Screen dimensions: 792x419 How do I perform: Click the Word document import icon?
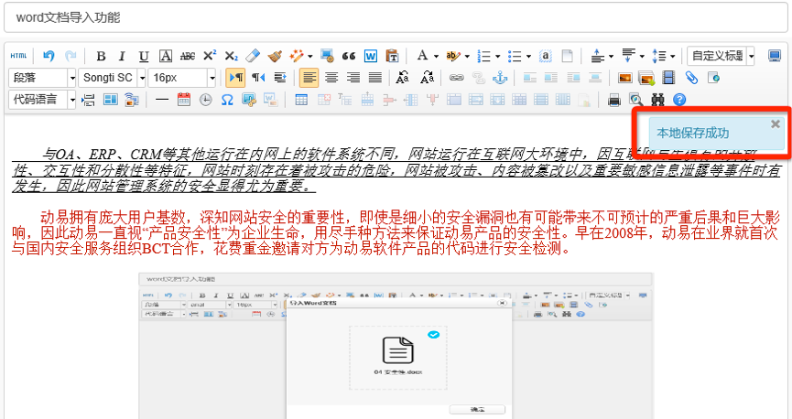[x=371, y=56]
